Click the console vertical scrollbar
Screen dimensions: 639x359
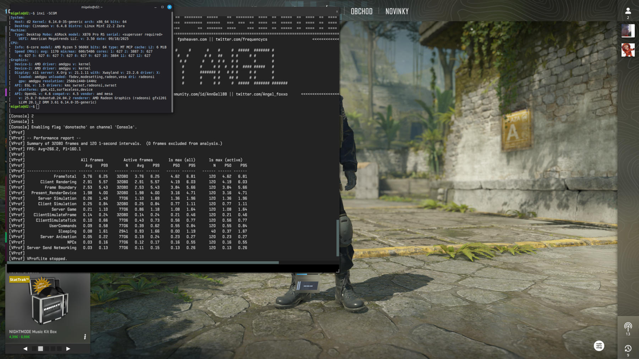tap(337, 237)
